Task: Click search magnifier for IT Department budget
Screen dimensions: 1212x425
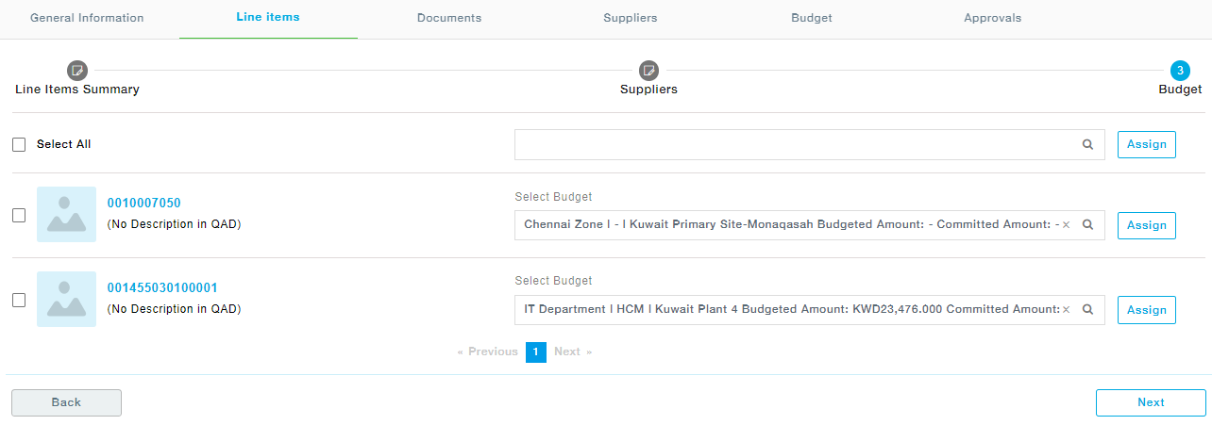Action: (1087, 309)
